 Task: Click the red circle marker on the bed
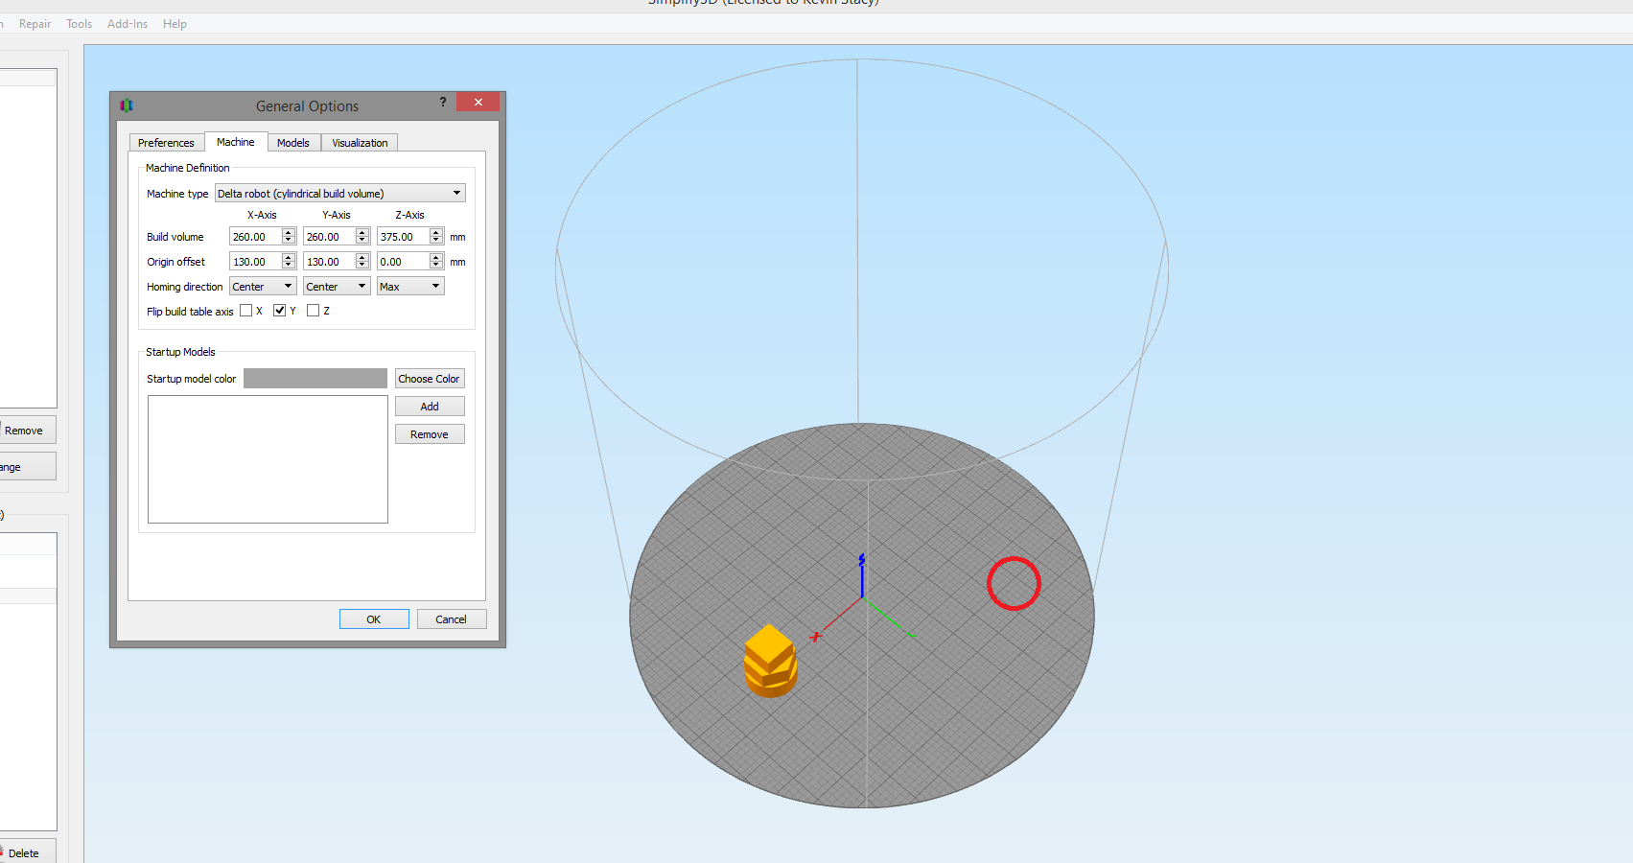point(1014,583)
